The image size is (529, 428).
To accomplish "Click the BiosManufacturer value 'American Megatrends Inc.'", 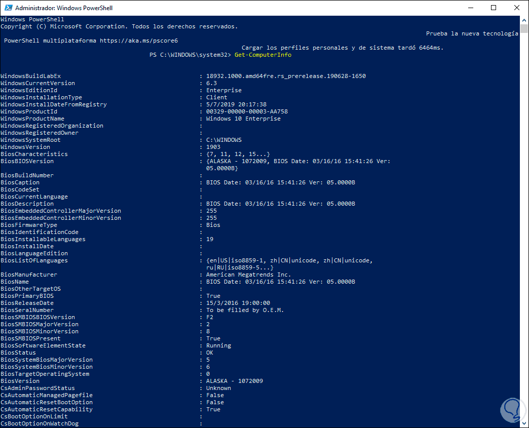I will pos(248,275).
